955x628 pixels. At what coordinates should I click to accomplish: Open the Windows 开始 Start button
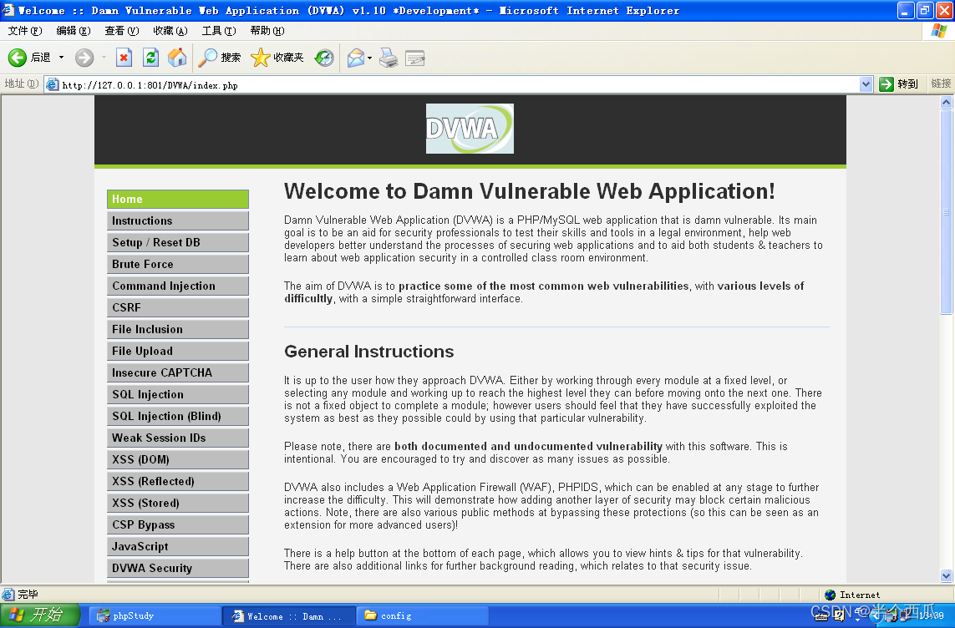pos(40,615)
